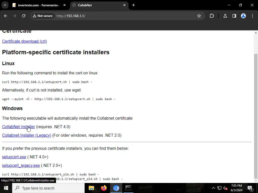Click the address bar URL
258x193 pixels.
click(x=71, y=16)
